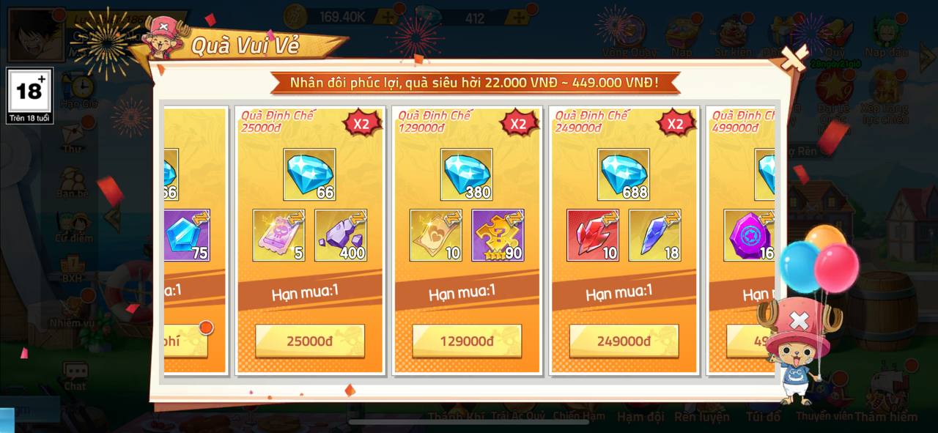The image size is (938, 433).
Task: Tap the puzzle piece item with 90
Action: click(x=498, y=235)
